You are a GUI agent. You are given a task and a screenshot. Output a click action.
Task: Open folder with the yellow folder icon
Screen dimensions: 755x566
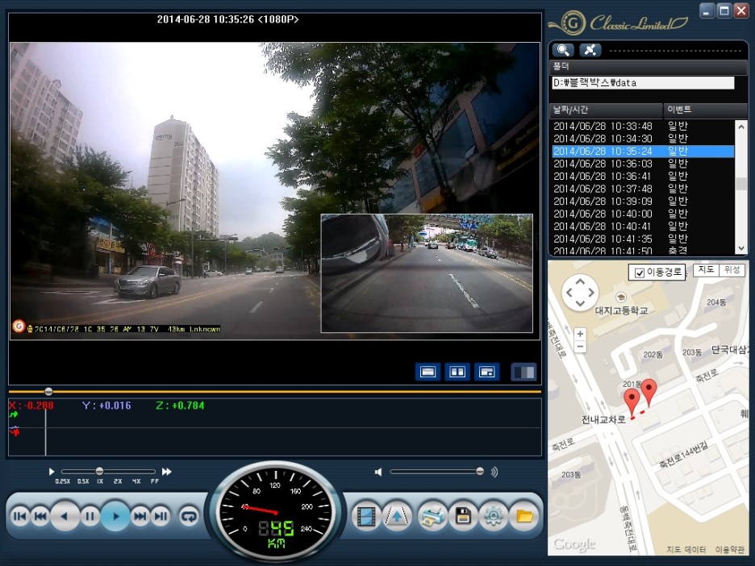[523, 516]
